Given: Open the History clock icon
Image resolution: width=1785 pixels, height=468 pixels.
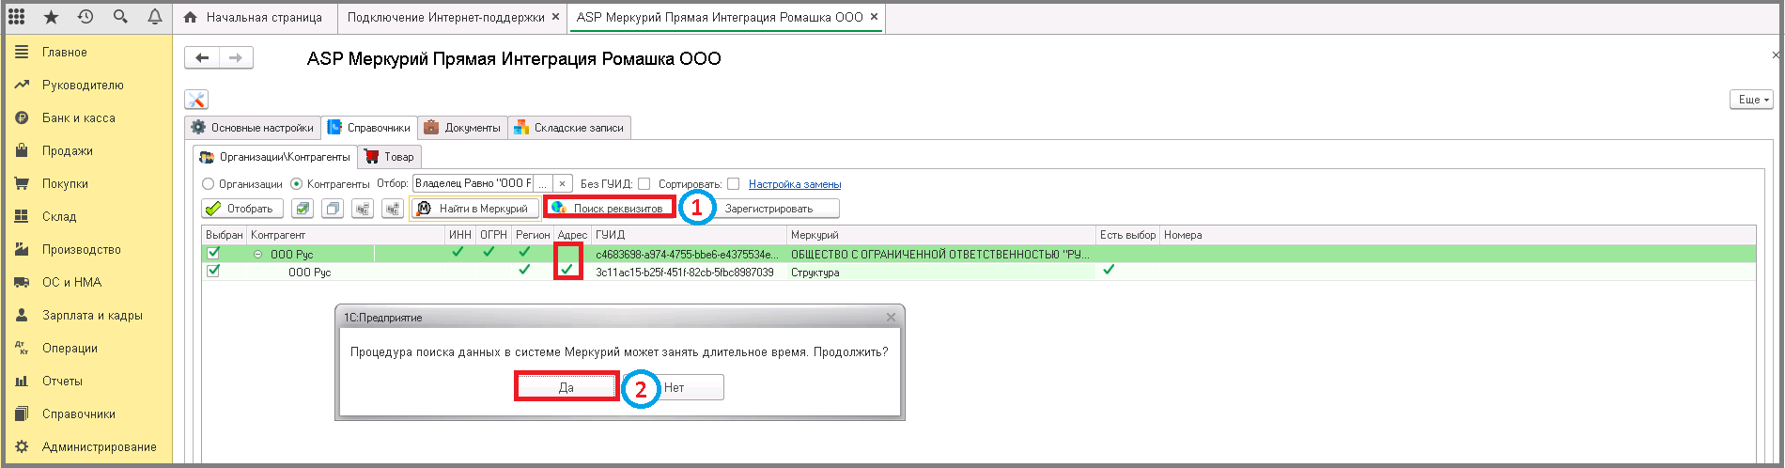Looking at the screenshot, I should [x=85, y=17].
